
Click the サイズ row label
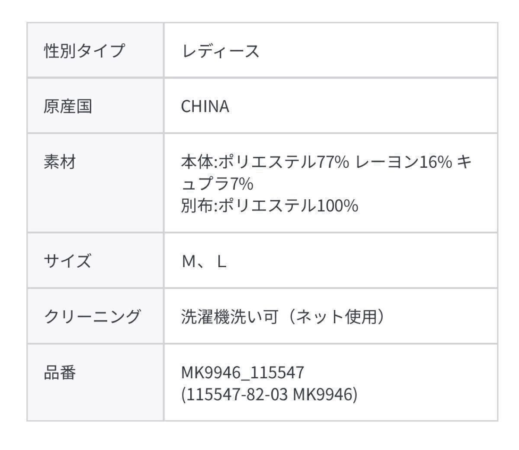(x=67, y=261)
